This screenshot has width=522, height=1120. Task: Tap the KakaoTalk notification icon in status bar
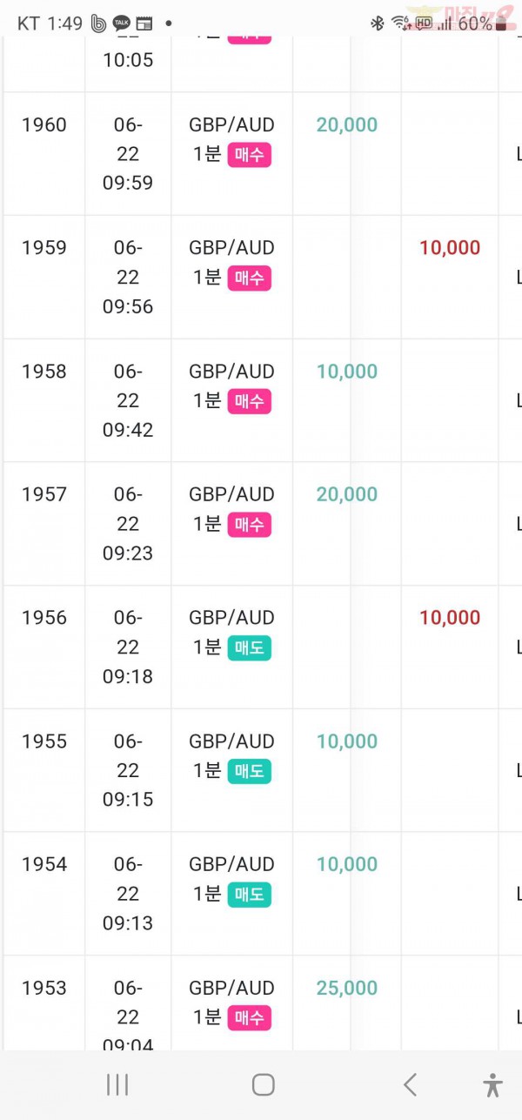click(x=121, y=23)
